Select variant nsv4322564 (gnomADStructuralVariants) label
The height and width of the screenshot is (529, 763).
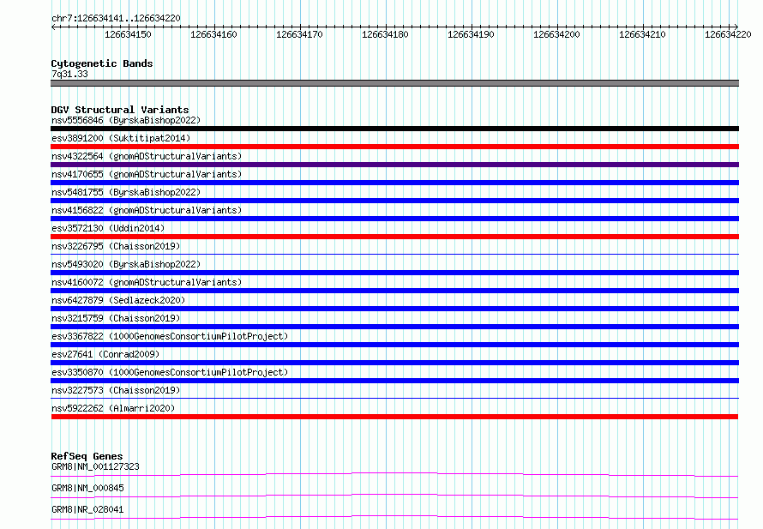pos(147,156)
